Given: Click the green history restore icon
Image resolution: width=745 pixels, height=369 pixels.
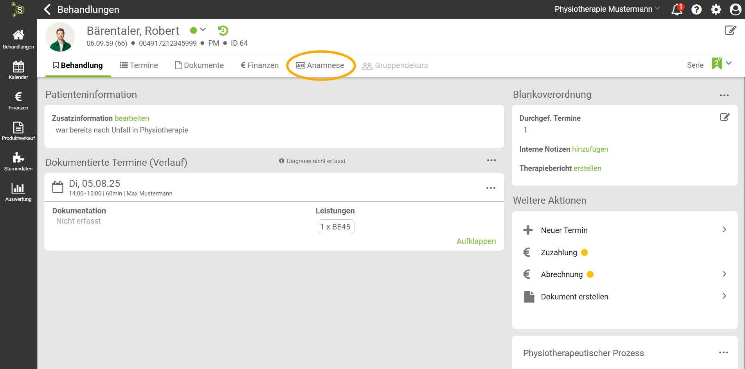Looking at the screenshot, I should [x=223, y=30].
